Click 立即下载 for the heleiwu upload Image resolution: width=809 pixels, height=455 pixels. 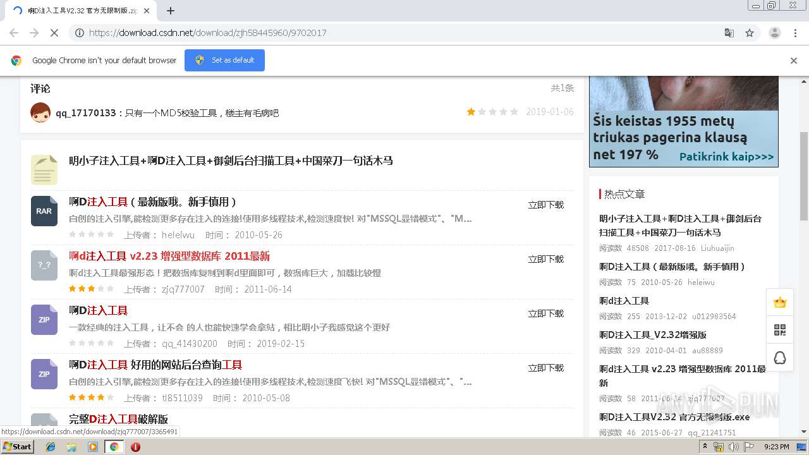pos(546,205)
